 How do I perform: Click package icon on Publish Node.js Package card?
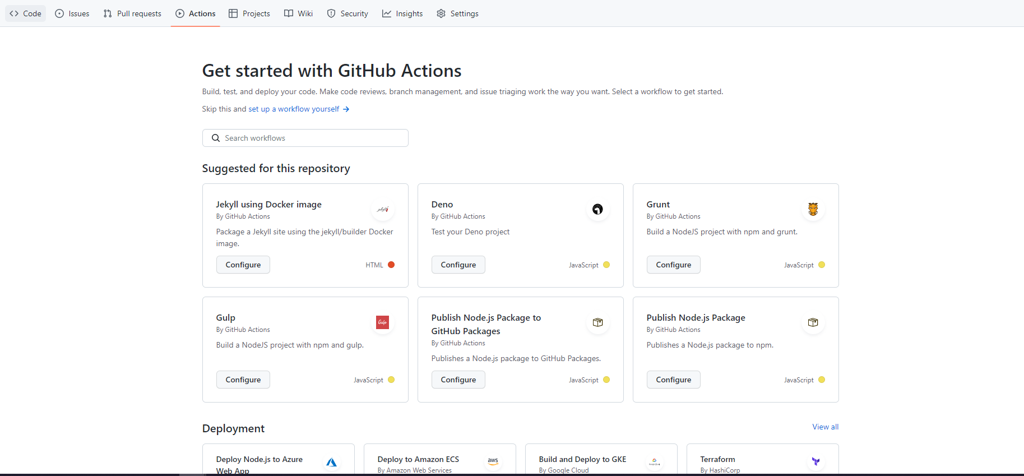click(813, 322)
